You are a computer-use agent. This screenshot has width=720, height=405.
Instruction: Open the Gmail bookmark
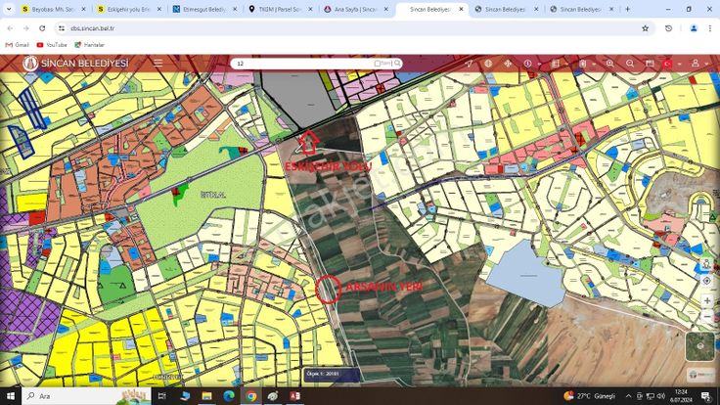17,45
